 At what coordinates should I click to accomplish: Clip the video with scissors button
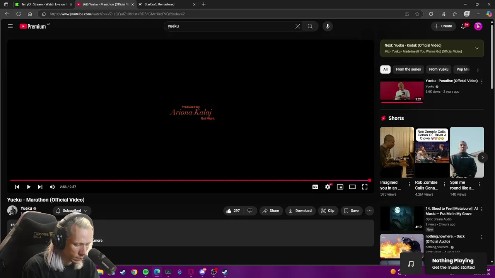(x=328, y=211)
